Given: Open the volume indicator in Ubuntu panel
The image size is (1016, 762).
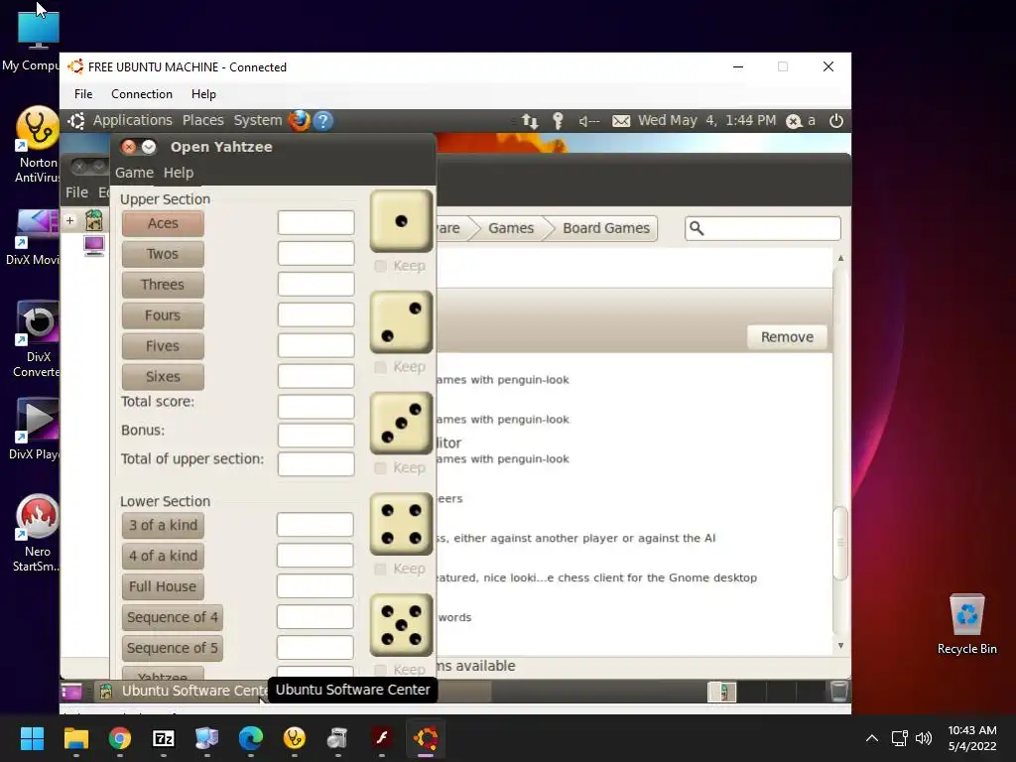Looking at the screenshot, I should click(588, 121).
